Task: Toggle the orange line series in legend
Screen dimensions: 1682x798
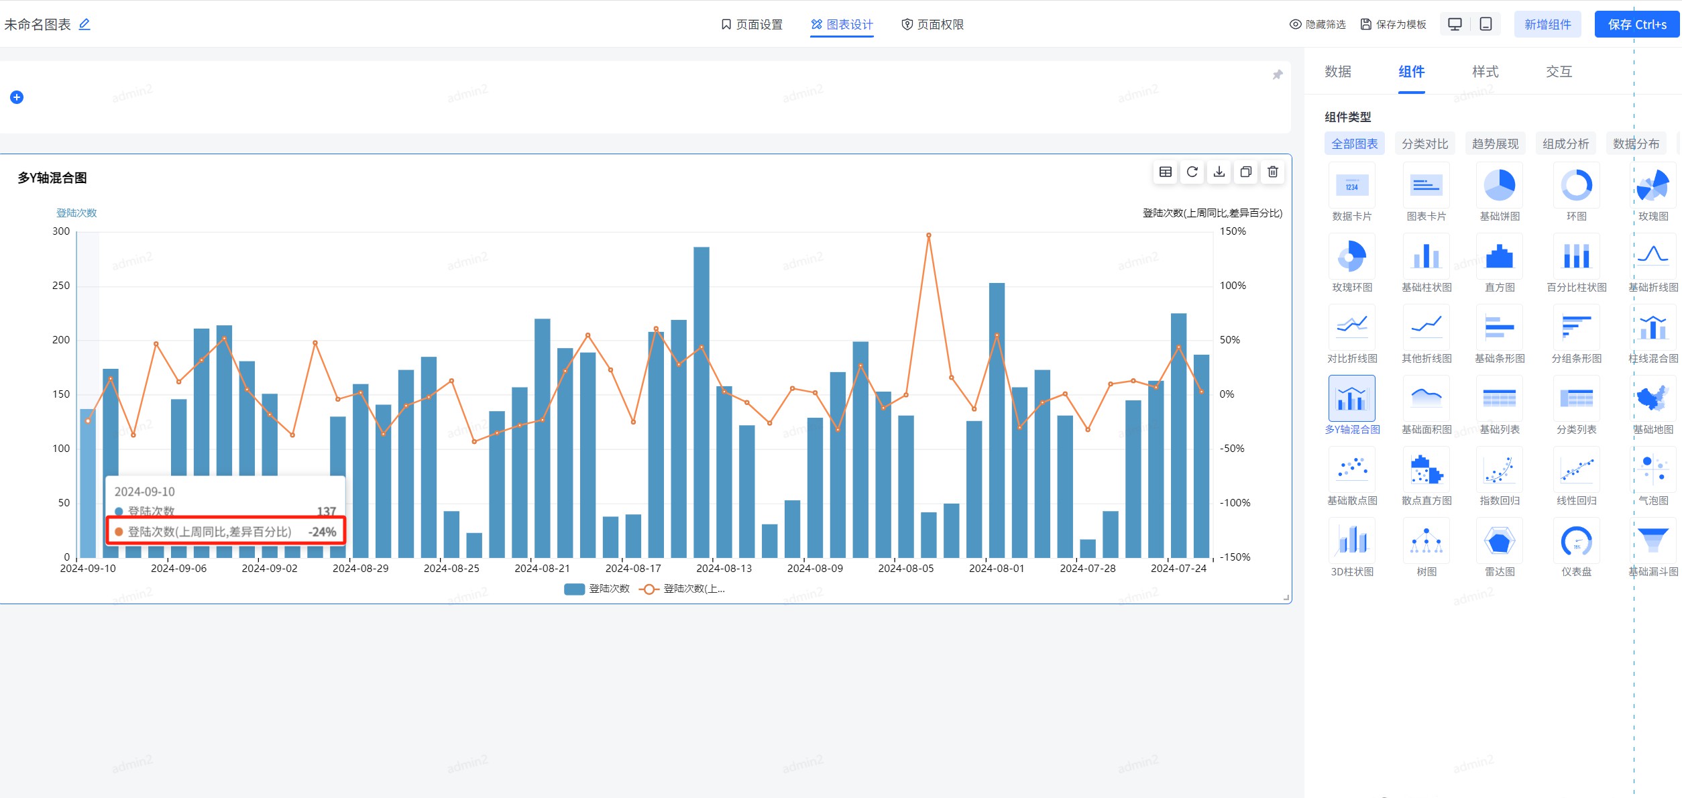Action: tap(682, 589)
